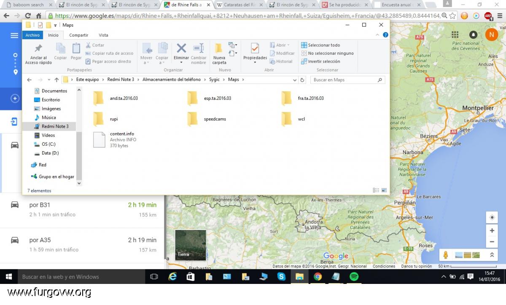The image size is (506, 305).
Task: Create a Nueva carpeta
Action: pyautogui.click(x=219, y=54)
